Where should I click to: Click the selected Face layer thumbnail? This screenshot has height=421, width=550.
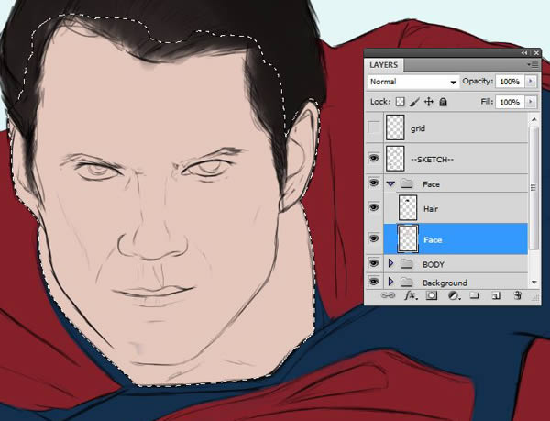tap(408, 239)
